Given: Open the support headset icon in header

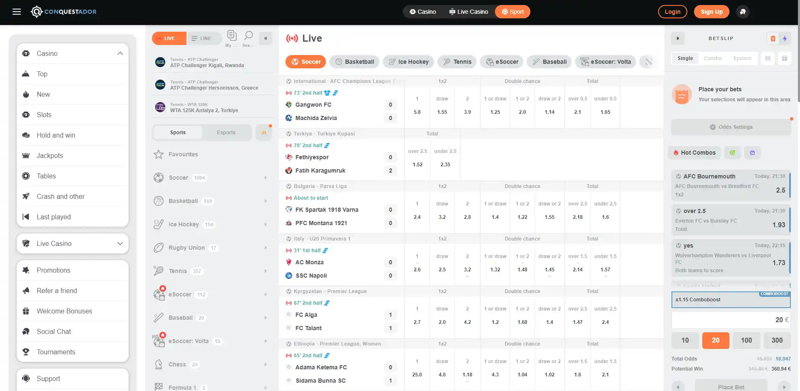Looking at the screenshot, I should pos(742,12).
